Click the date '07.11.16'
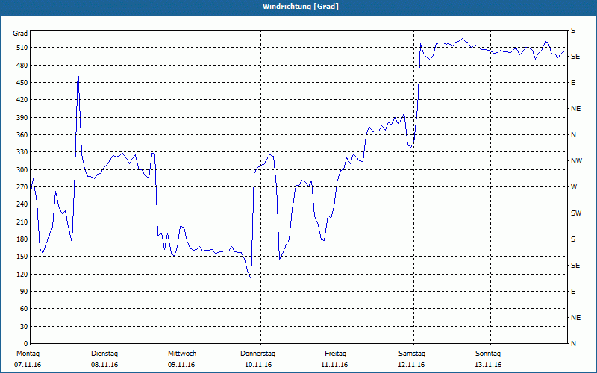 (28, 365)
